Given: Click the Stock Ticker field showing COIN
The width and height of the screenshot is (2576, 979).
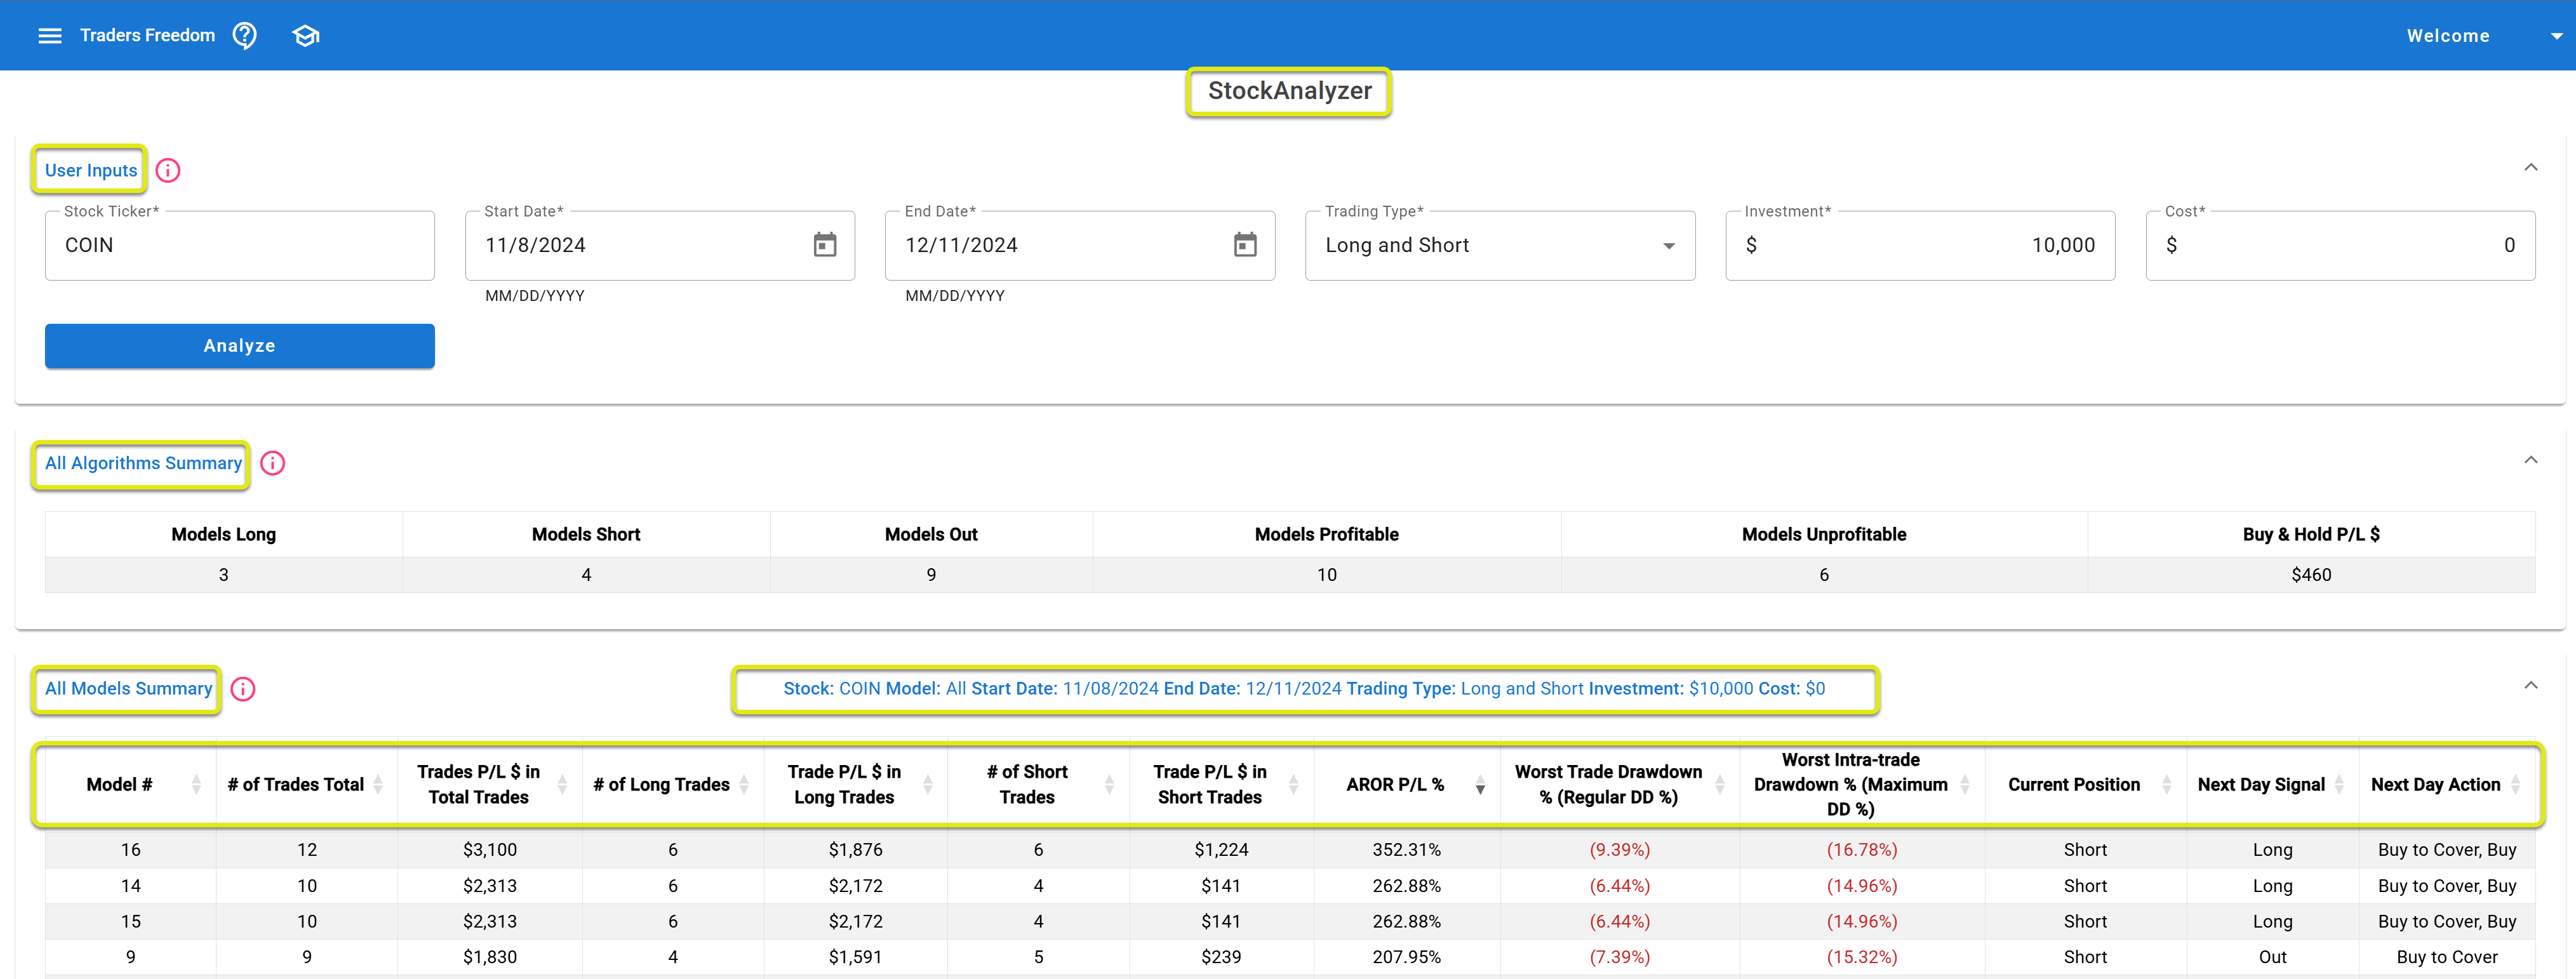Looking at the screenshot, I should click(239, 245).
